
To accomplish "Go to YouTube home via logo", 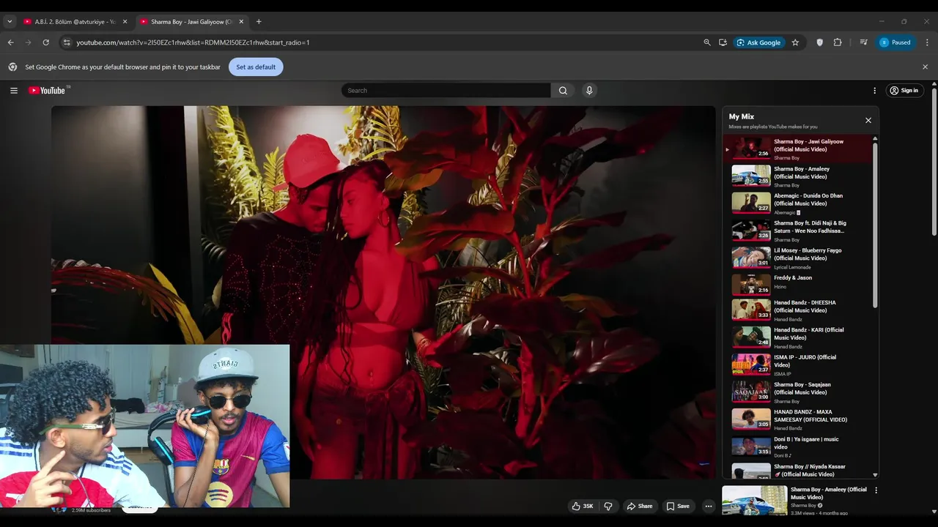I will pos(47,91).
